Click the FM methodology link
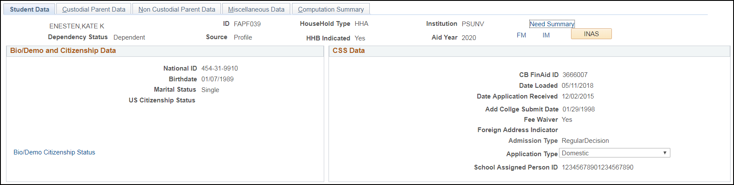The width and height of the screenshot is (734, 185). pyautogui.click(x=521, y=35)
